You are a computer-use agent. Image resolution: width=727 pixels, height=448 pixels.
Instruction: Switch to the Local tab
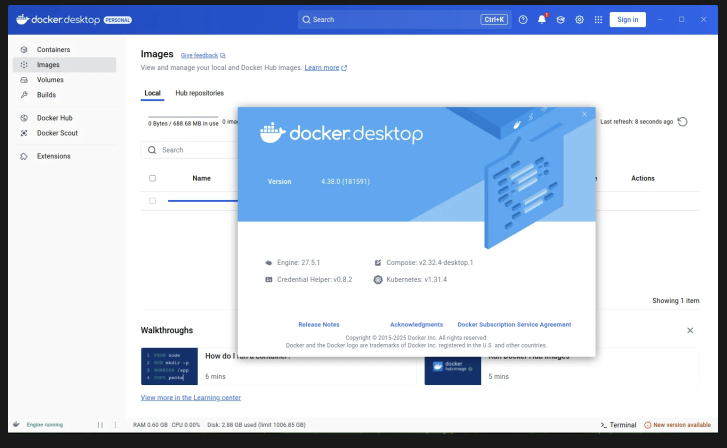pos(152,93)
